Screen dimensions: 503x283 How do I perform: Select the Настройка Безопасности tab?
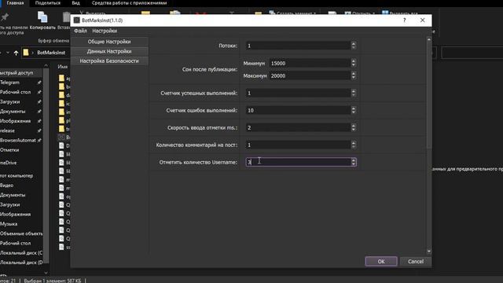click(x=109, y=61)
